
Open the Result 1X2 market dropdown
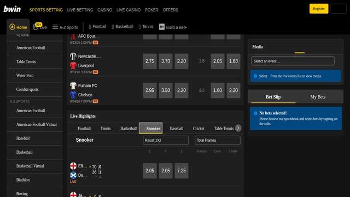tap(166, 140)
